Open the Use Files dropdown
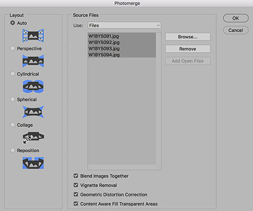This screenshot has height=211, width=253. pyautogui.click(x=124, y=25)
